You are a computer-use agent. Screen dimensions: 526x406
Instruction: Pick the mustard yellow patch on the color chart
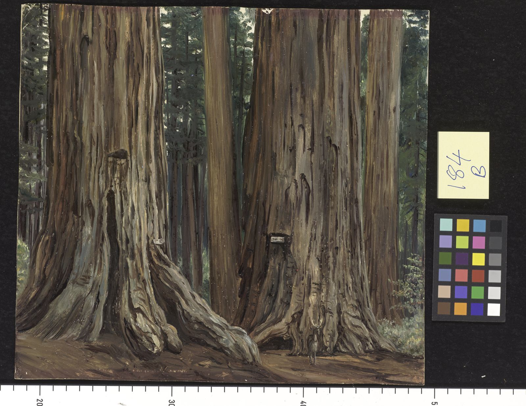click(463, 225)
